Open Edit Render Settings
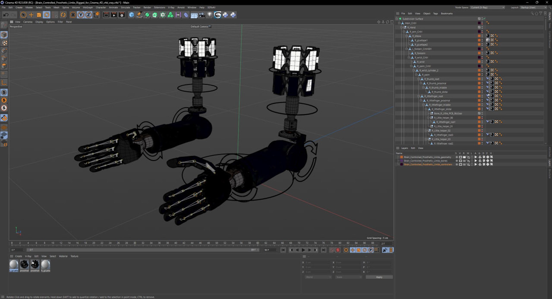The width and height of the screenshot is (552, 299). click(122, 15)
